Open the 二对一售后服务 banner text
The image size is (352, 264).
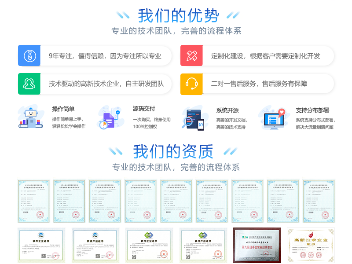(x=259, y=84)
